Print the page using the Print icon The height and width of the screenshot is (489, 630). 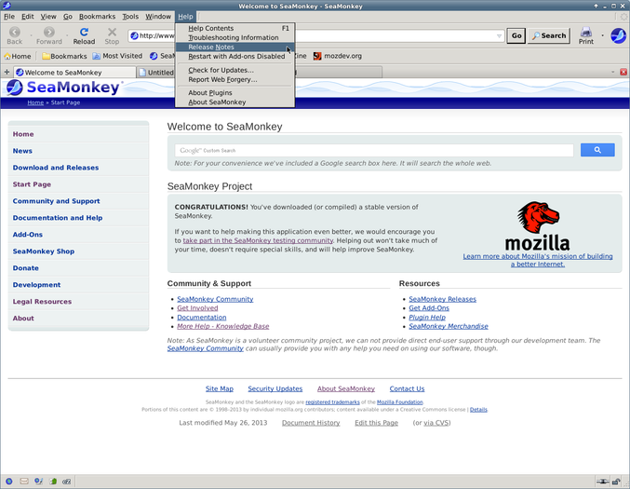click(x=586, y=35)
